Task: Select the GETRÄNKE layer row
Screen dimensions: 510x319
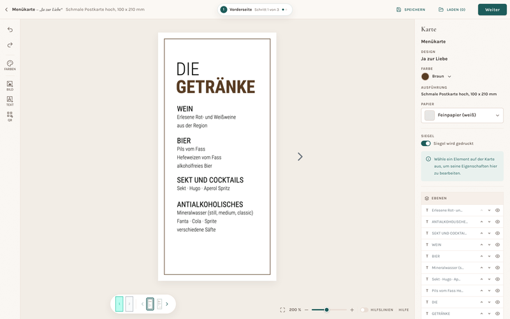Action: (x=462, y=313)
